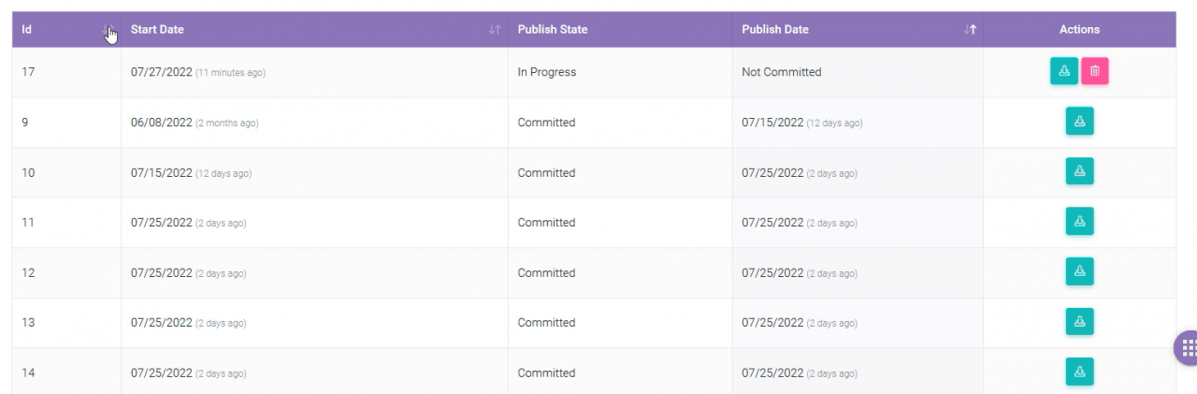This screenshot has height=394, width=1197.
Task: Click the Publish State column header
Action: (553, 29)
